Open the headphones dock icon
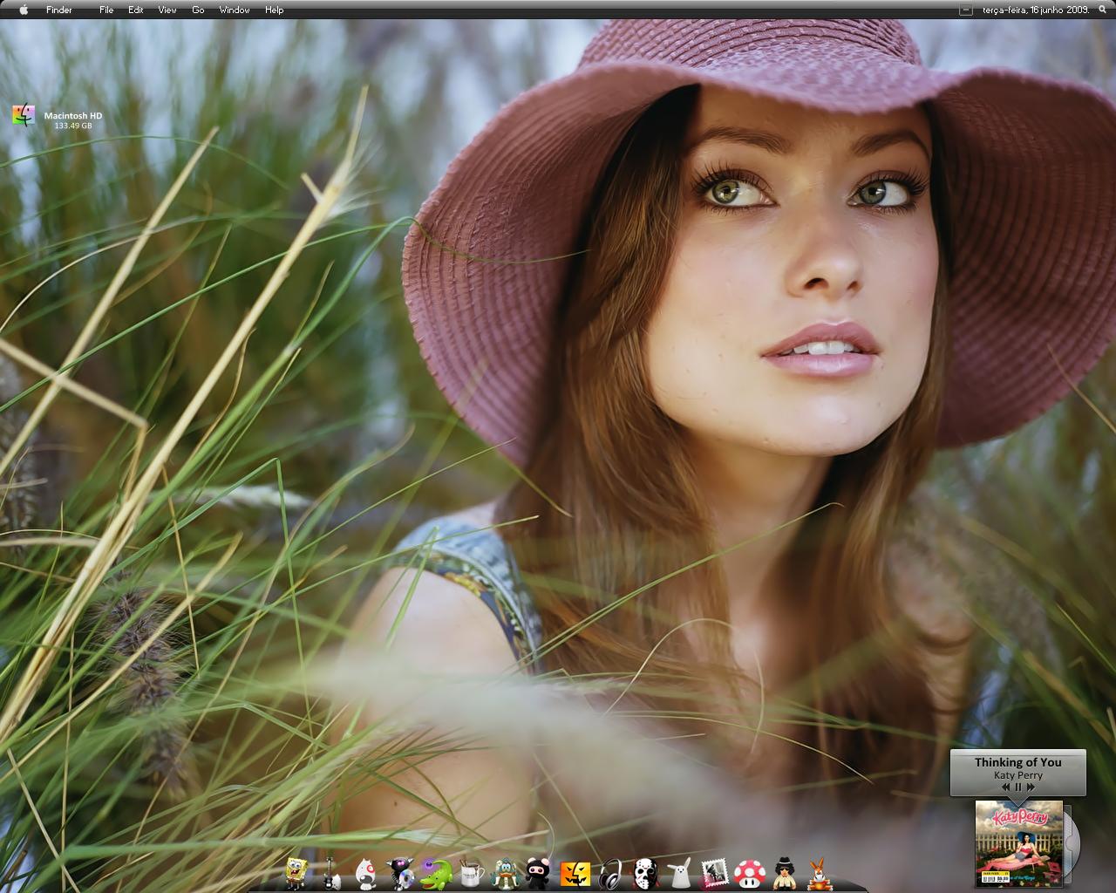 click(610, 873)
